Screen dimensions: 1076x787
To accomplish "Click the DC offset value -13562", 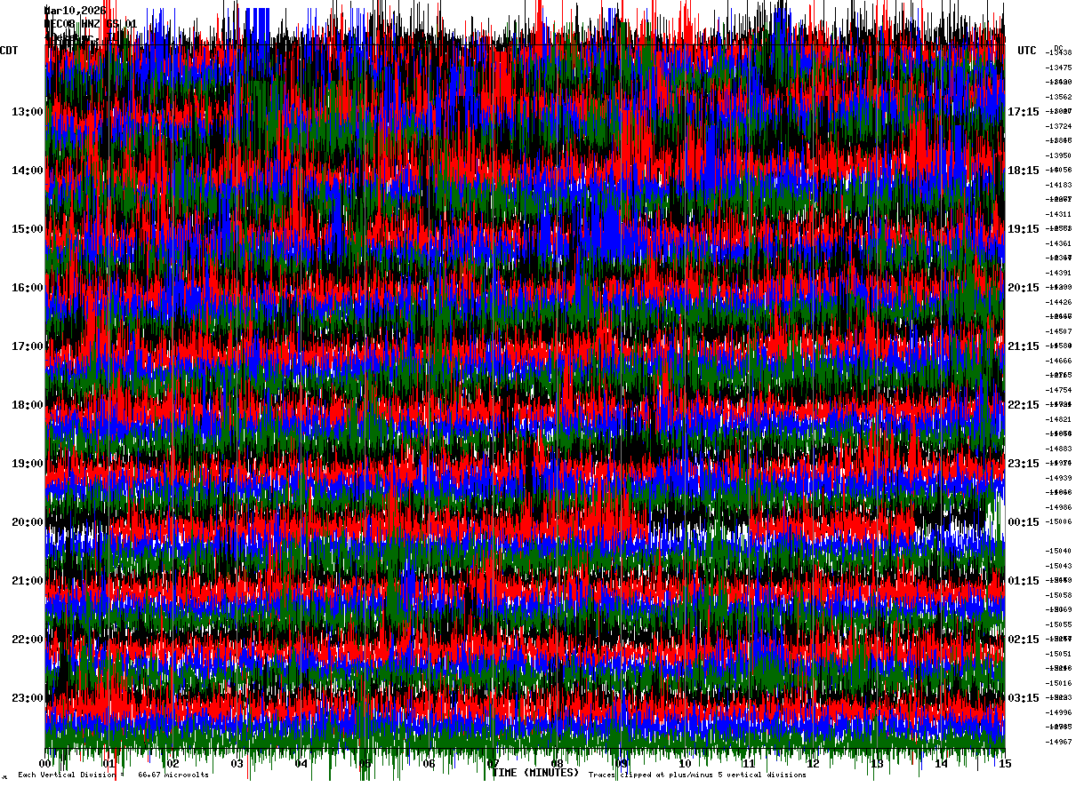I will pos(1058,97).
